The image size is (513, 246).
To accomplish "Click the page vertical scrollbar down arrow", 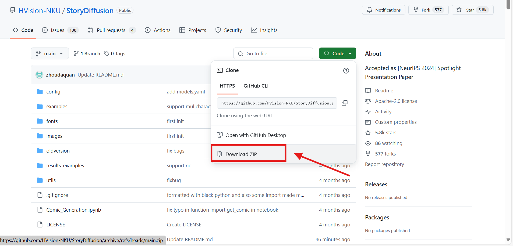I will click(508, 240).
